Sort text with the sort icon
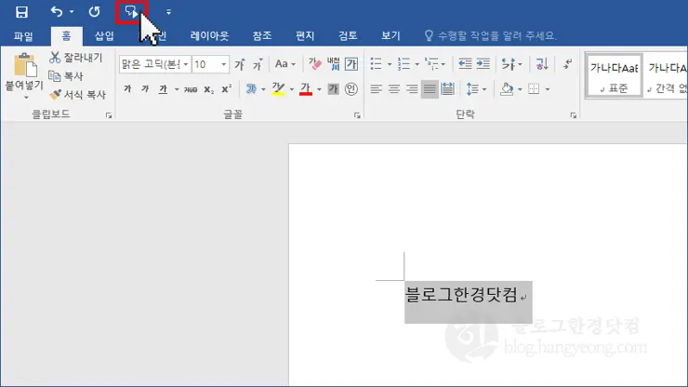The image size is (688, 387). (x=542, y=64)
